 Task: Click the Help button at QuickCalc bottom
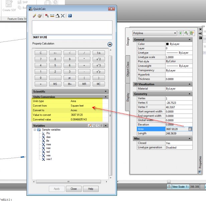click(x=91, y=189)
